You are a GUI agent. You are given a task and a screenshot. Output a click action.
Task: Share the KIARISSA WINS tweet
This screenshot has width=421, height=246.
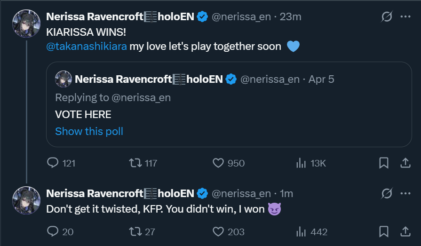pyautogui.click(x=405, y=163)
